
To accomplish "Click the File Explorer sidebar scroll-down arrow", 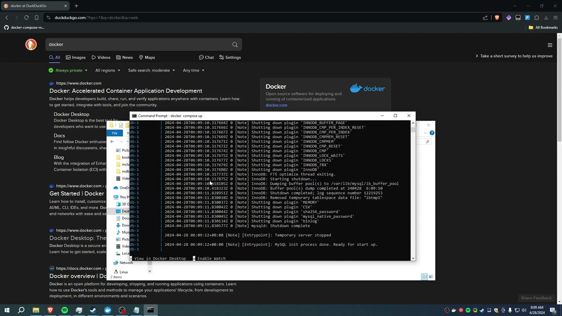I will click(149, 271).
